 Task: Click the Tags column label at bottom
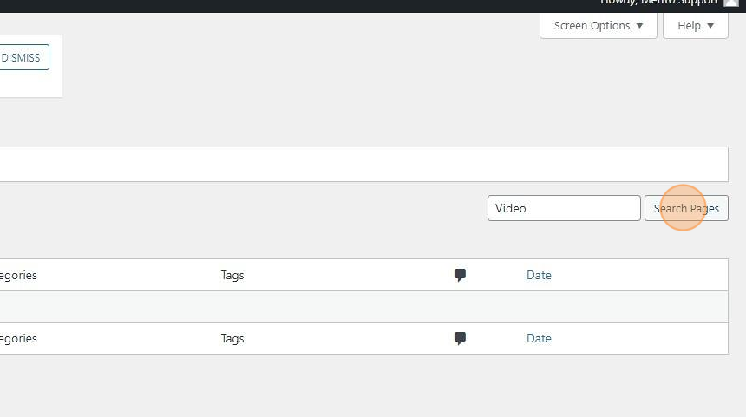232,338
